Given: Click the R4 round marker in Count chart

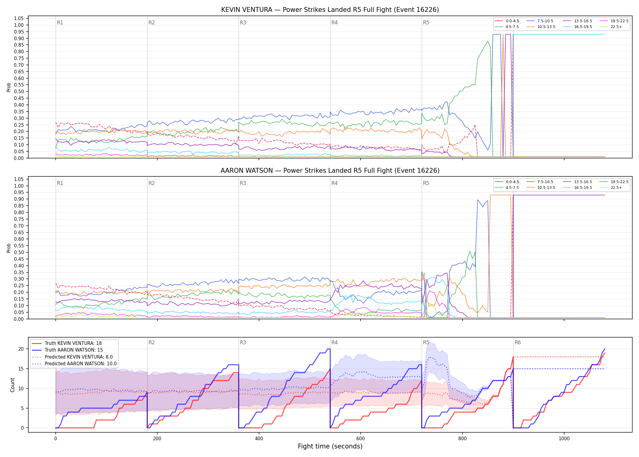Looking at the screenshot, I should coord(334,342).
